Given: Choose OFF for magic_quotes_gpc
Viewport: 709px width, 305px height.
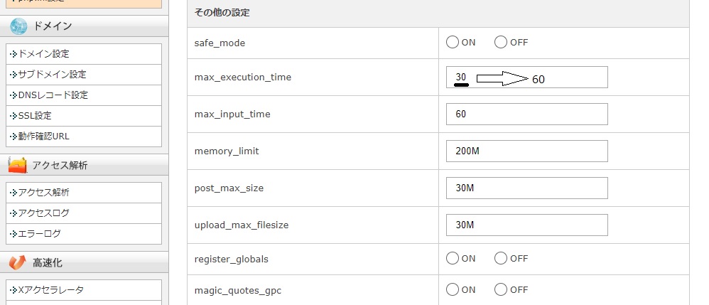Looking at the screenshot, I should (x=501, y=289).
